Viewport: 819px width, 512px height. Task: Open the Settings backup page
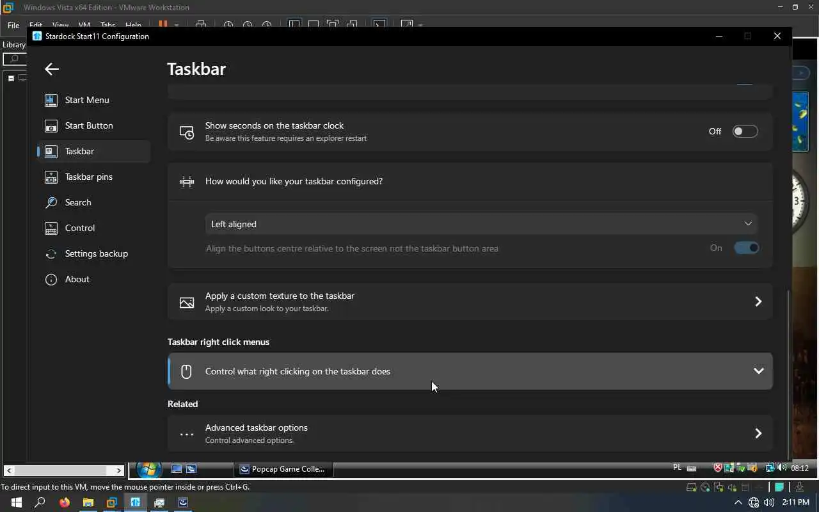94,253
